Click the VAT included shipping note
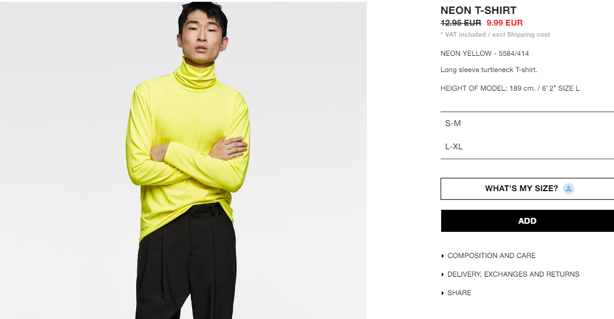 pyautogui.click(x=495, y=34)
